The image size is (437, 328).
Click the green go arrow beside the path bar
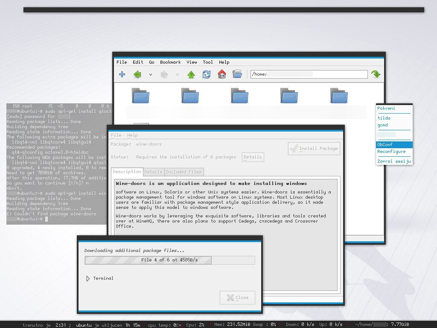376,74
